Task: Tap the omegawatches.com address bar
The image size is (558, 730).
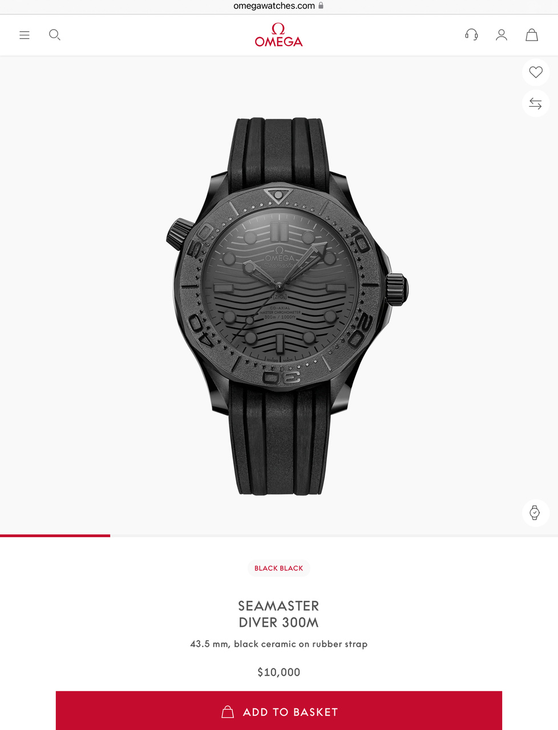Action: (279, 6)
